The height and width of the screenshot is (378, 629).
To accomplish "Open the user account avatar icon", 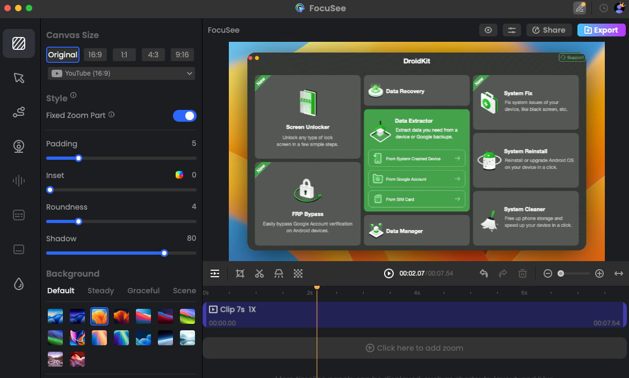I will click(x=619, y=8).
